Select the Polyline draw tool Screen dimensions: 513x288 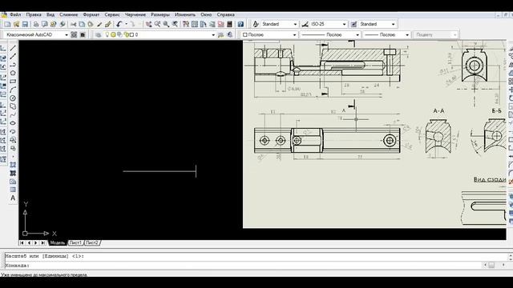[13, 65]
